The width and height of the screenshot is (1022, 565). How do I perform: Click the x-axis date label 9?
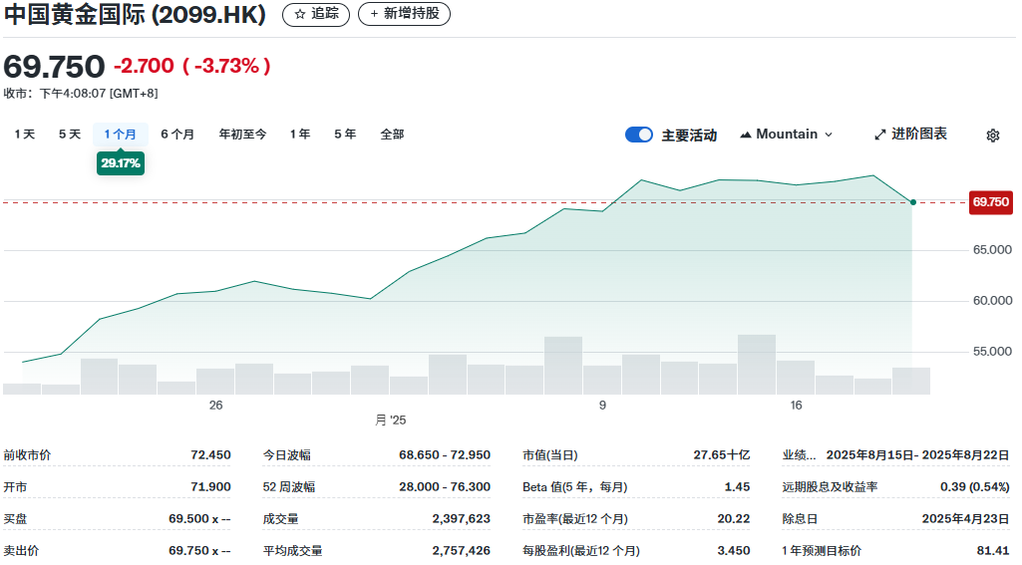click(x=602, y=406)
